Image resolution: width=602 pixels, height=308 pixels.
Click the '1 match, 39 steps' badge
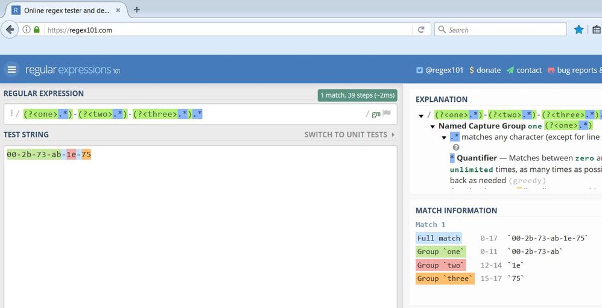pyautogui.click(x=357, y=95)
